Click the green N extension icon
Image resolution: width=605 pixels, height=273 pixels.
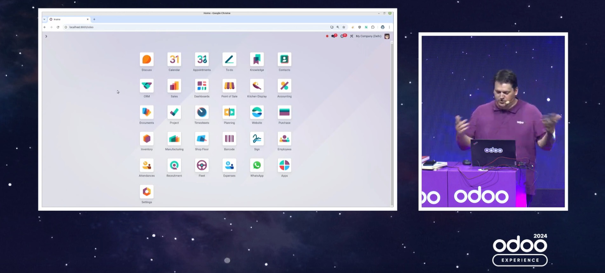coord(366,27)
